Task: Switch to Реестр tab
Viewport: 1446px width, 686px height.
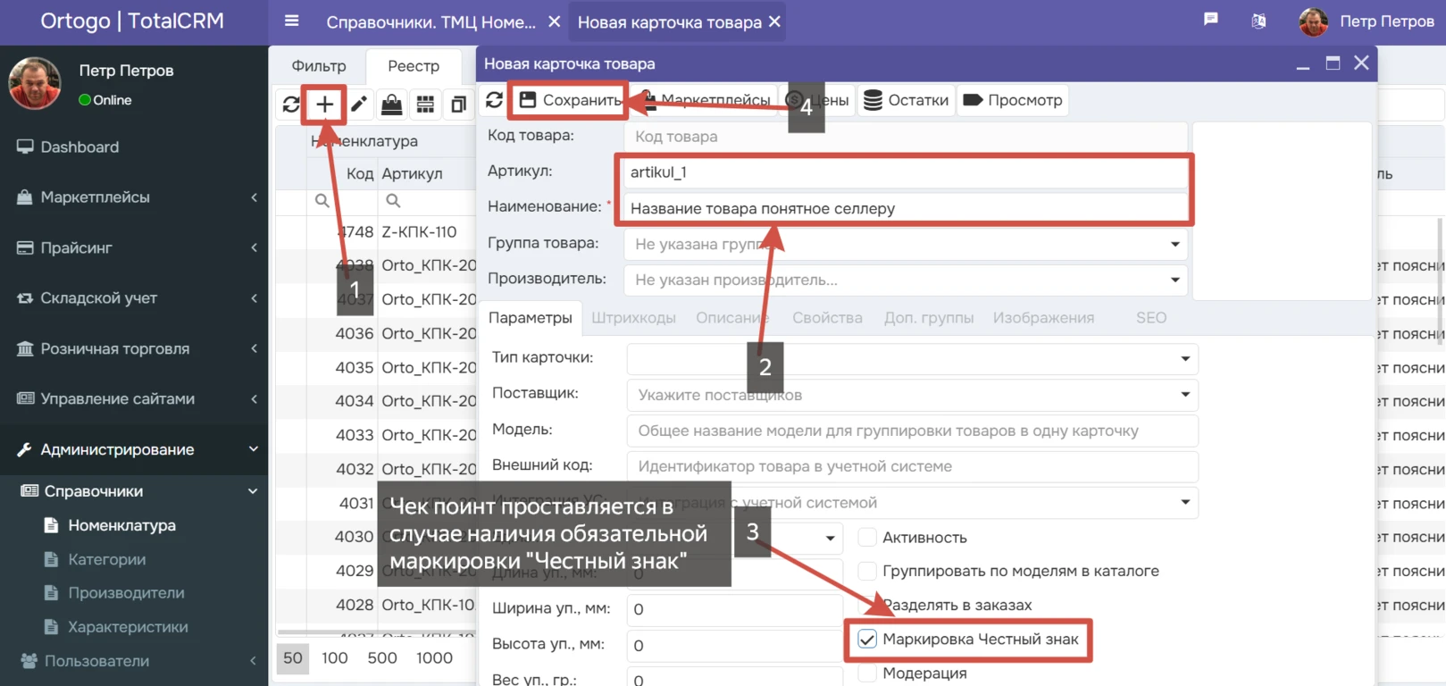Action: point(414,66)
